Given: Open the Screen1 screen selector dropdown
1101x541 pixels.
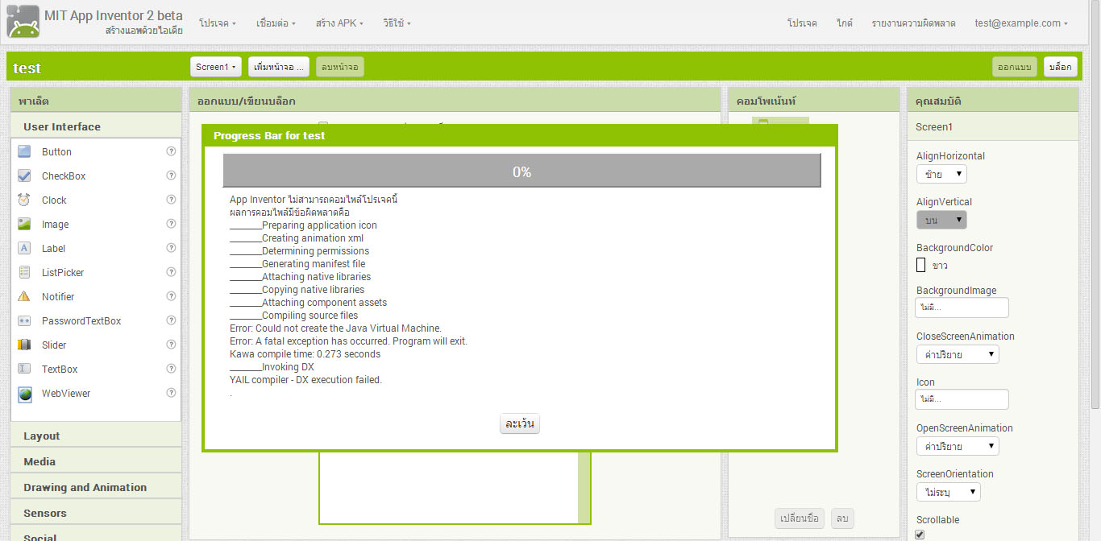Looking at the screenshot, I should coord(216,67).
